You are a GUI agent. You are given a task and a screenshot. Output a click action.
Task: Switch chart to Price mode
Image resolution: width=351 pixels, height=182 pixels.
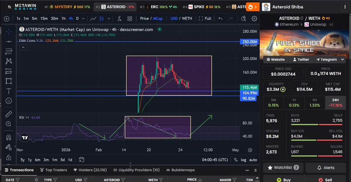(144, 18)
